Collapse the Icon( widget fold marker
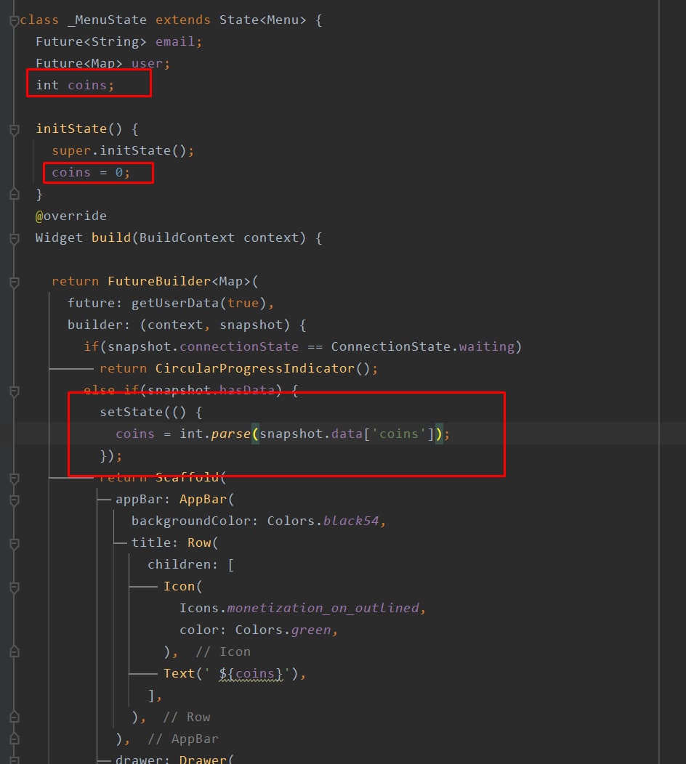 coord(14,587)
